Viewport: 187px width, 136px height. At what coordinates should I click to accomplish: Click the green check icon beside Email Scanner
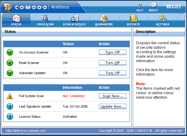point(10,63)
